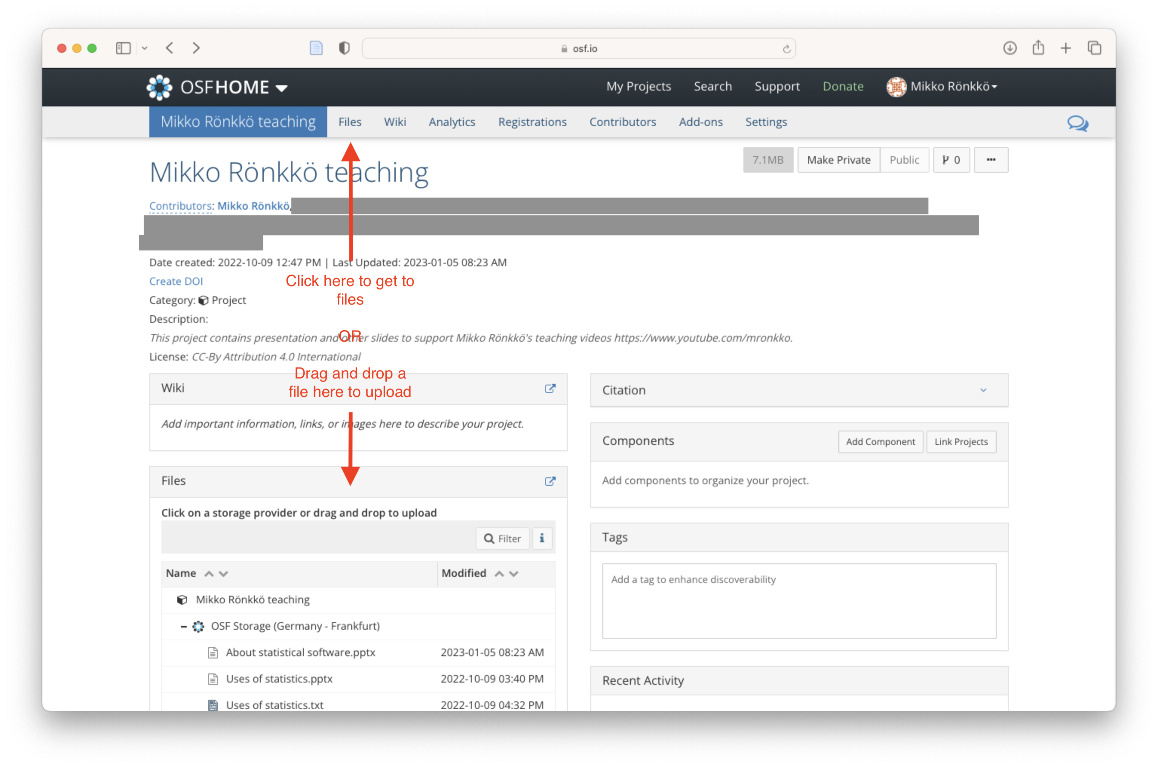Click the Mikko Rönkkö profile avatar
Image resolution: width=1158 pixels, height=767 pixels.
click(896, 87)
